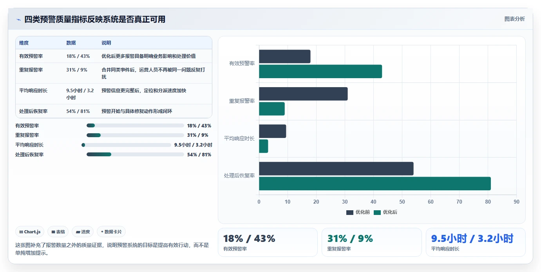The width and height of the screenshot is (541, 272).
Task: Click the 31% / 9% table cell
Action: [77, 70]
